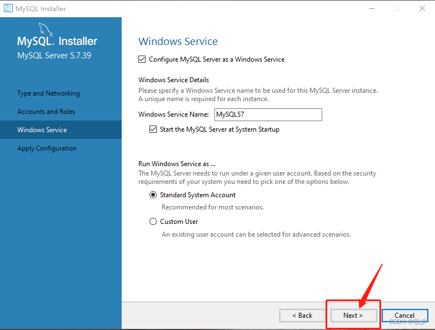Minimize the MySQL Installer window

point(372,8)
